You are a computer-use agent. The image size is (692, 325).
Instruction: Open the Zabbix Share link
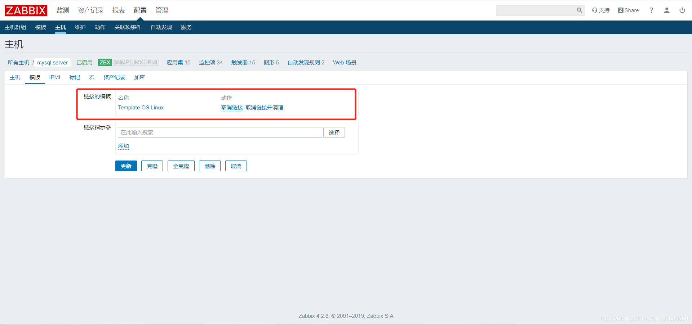coord(628,10)
